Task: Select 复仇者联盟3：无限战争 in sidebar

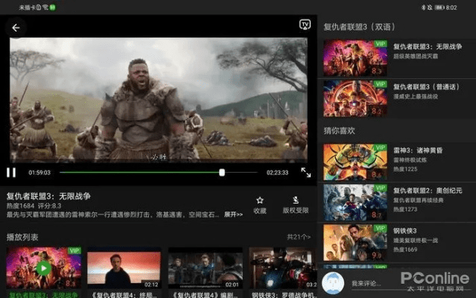Action: [x=396, y=57]
